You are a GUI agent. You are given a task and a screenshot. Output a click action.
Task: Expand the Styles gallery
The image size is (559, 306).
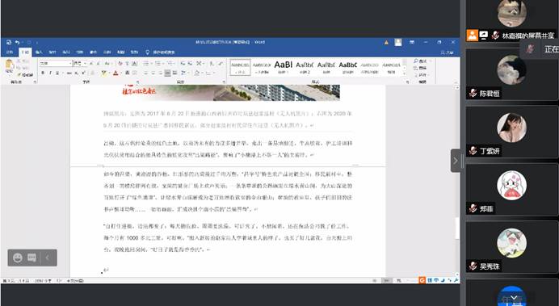click(x=404, y=73)
